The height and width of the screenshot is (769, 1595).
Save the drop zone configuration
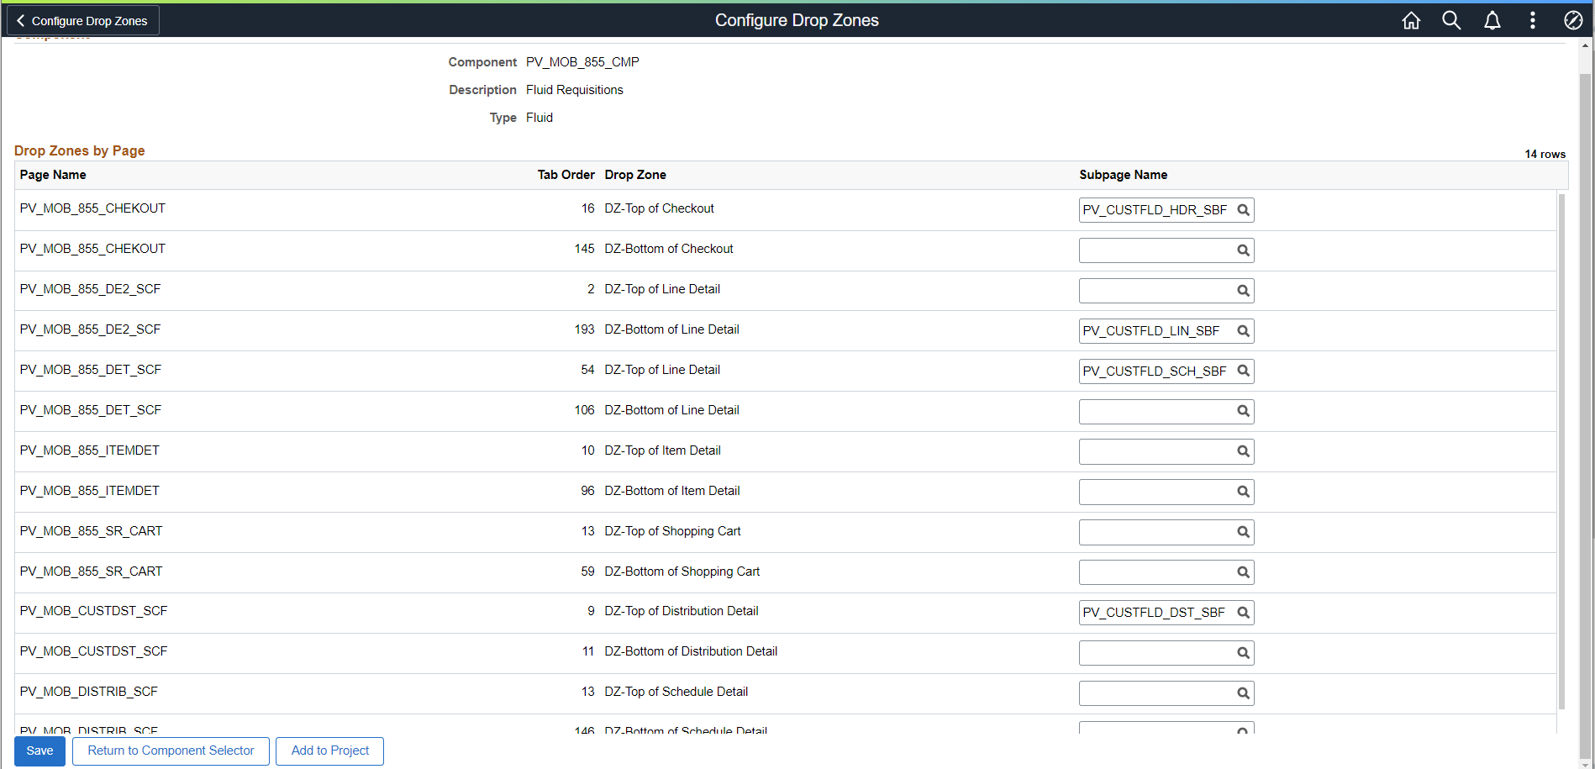click(39, 751)
